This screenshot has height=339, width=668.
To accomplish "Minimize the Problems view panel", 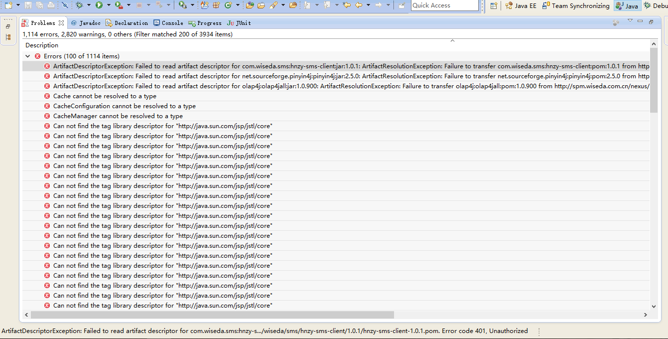I will coord(640,21).
